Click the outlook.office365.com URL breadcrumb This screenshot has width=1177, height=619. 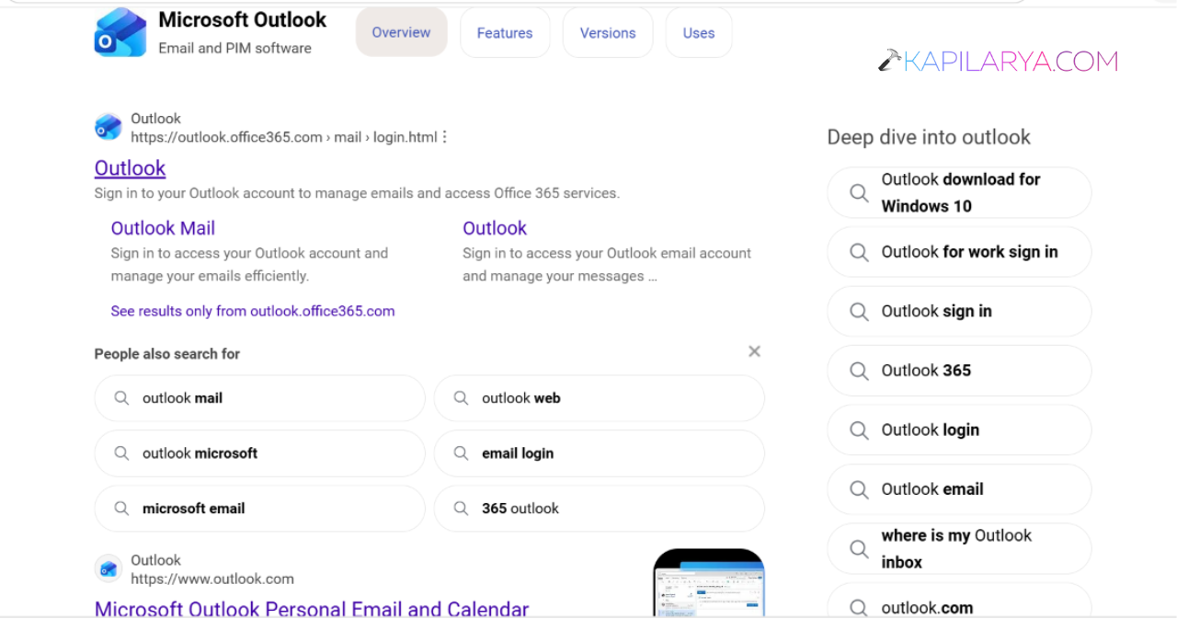click(x=284, y=137)
